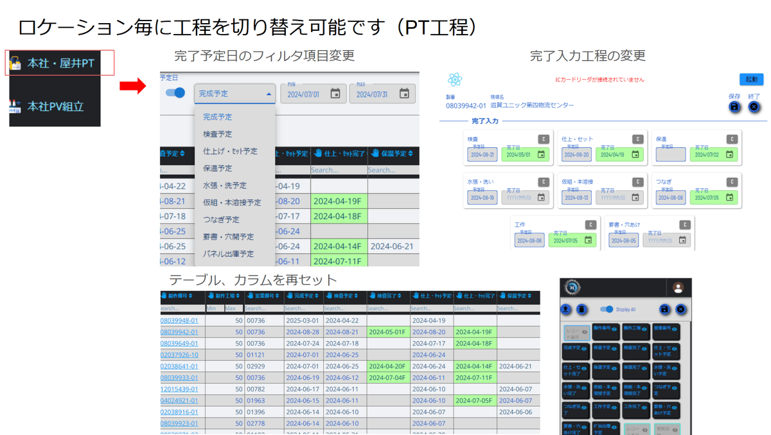Click the 保存 save icon under 起動 button
The image size is (771, 435).
click(x=734, y=107)
